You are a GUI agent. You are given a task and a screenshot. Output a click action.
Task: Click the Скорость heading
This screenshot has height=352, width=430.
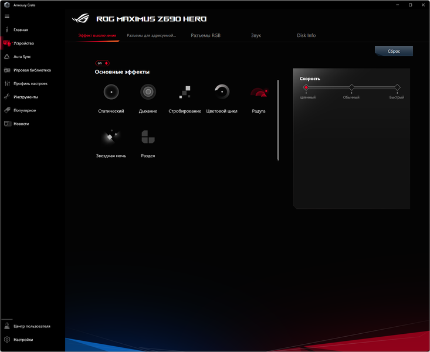click(x=310, y=79)
